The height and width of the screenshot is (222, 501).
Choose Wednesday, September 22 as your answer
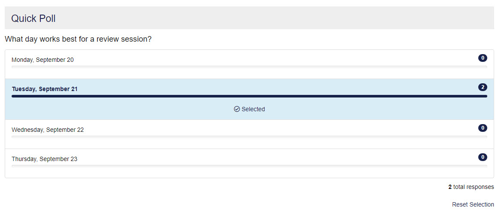coord(48,130)
